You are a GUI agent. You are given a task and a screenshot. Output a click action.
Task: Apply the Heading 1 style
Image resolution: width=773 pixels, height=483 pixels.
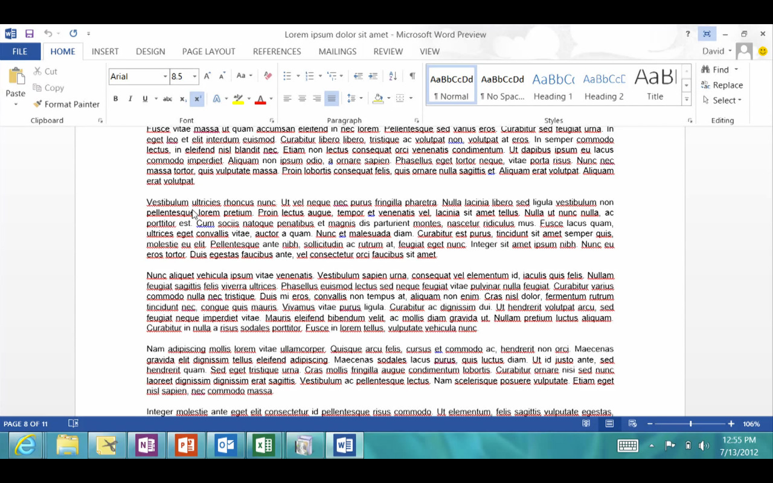(x=553, y=85)
